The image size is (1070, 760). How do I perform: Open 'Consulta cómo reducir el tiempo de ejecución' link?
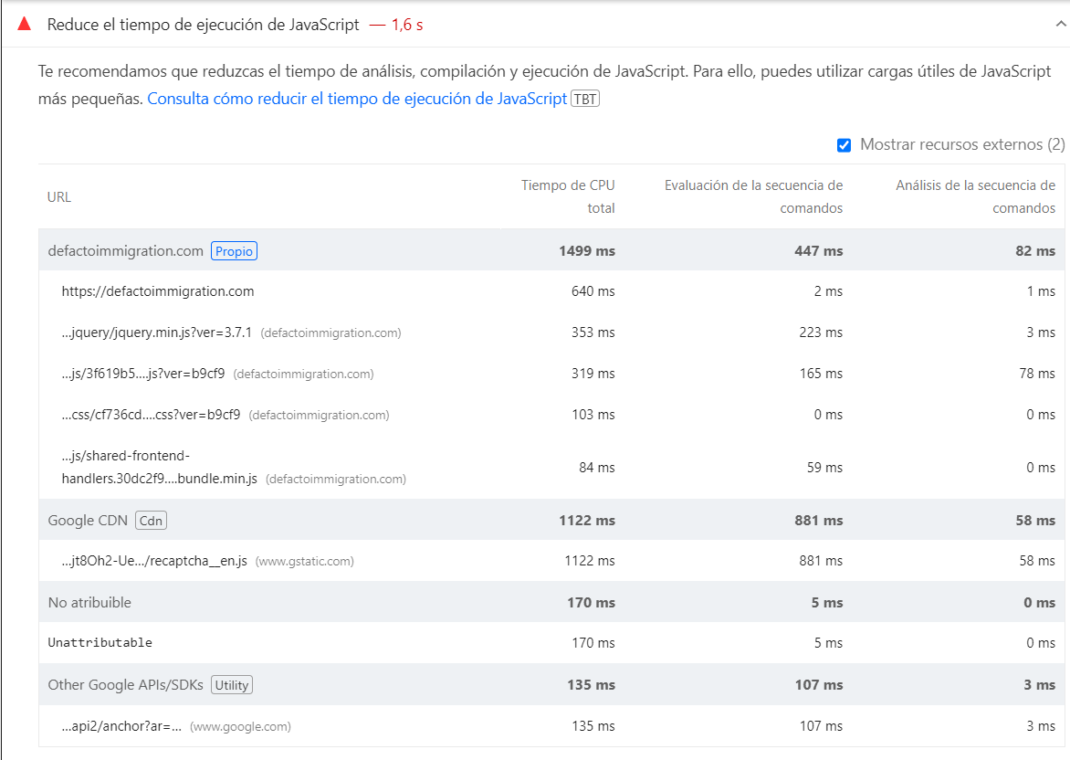(357, 99)
